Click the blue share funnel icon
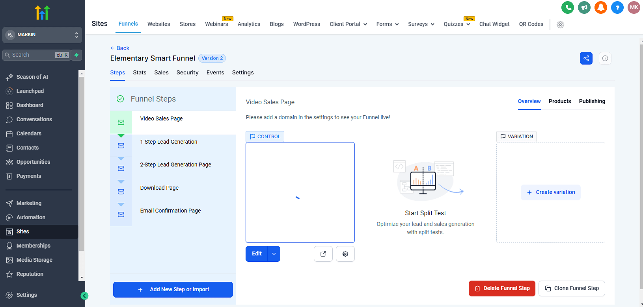 tap(586, 58)
